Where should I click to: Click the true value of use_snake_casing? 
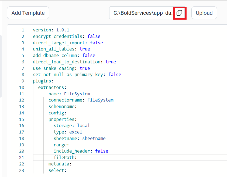(85, 68)
